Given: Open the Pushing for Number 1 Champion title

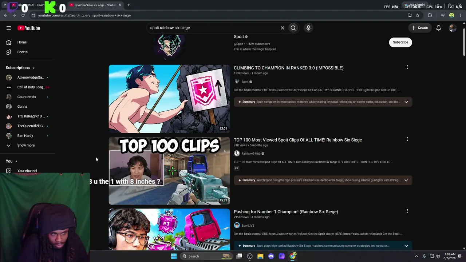Looking at the screenshot, I should click(x=286, y=211).
